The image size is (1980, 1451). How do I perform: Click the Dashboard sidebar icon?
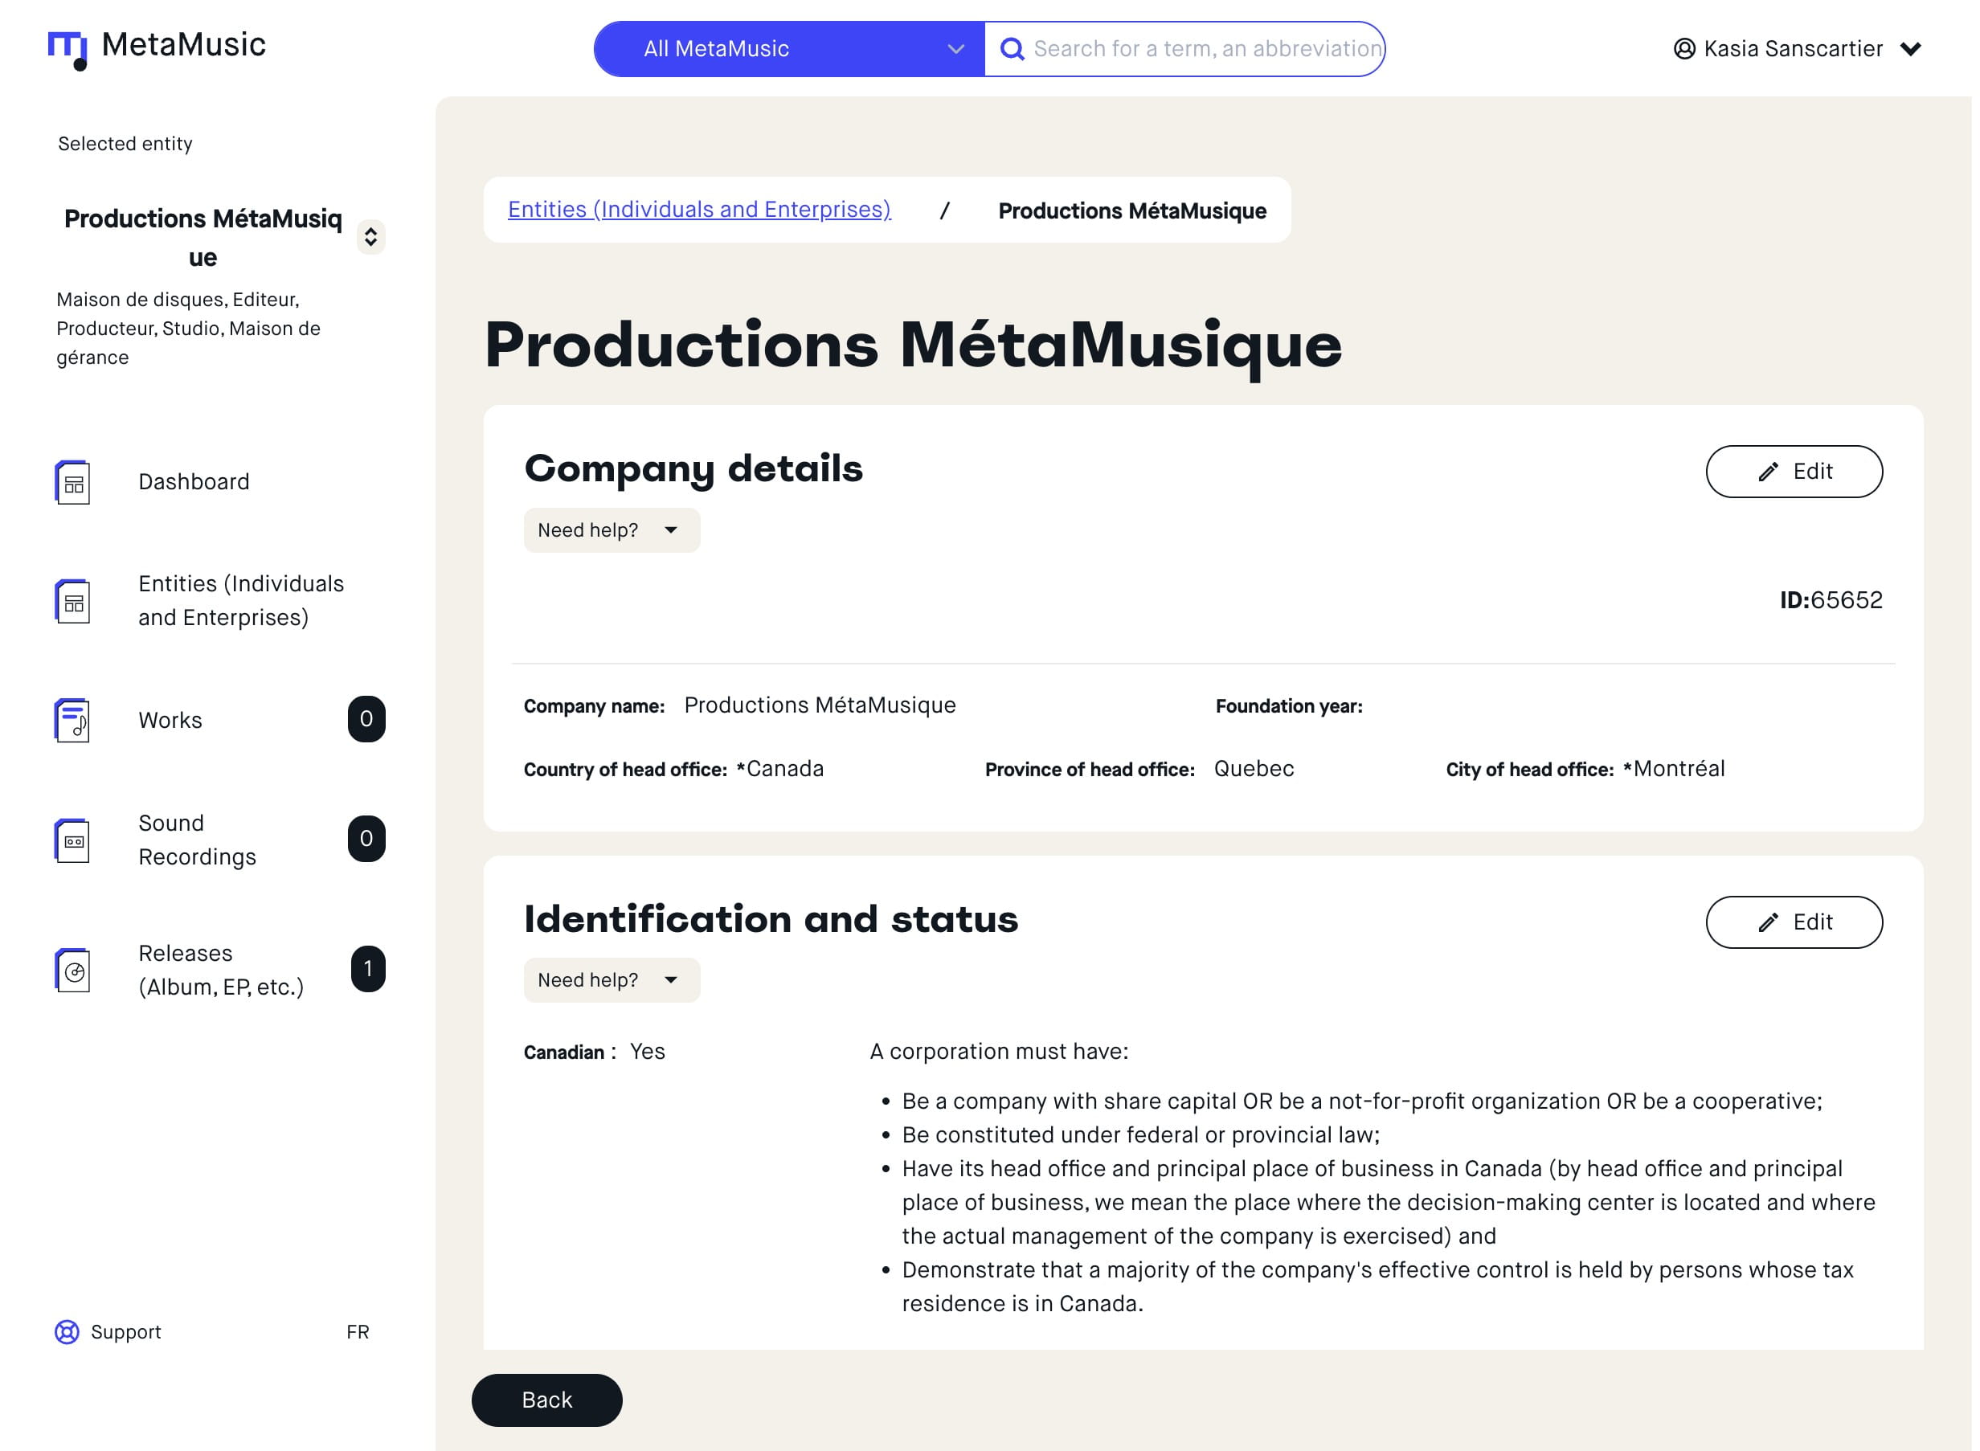tap(73, 482)
